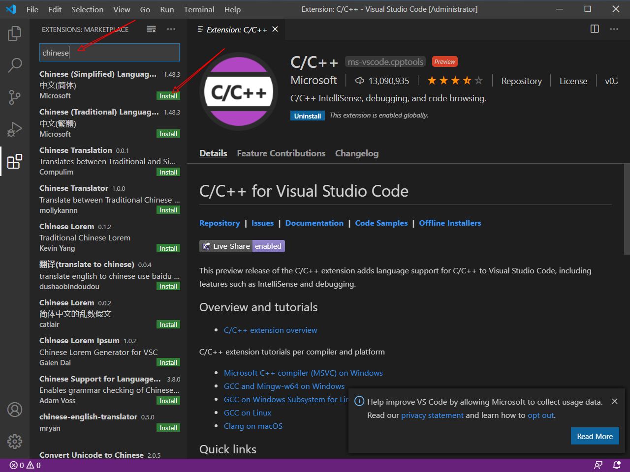Open the Source Control view

pos(15,97)
